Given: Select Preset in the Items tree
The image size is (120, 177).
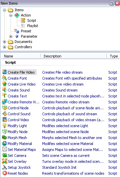Looking at the screenshot, I should click(26, 31).
